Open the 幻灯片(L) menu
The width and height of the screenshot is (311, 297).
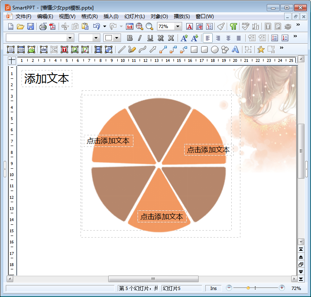pyautogui.click(x=135, y=16)
